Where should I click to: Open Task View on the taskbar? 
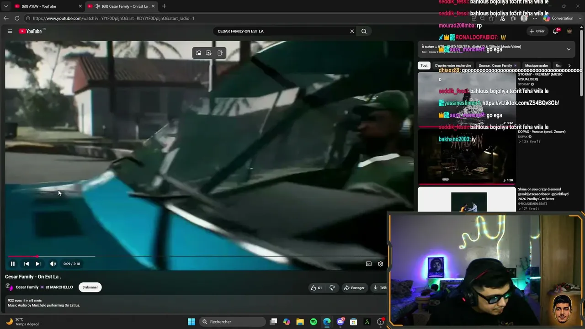pyautogui.click(x=273, y=322)
